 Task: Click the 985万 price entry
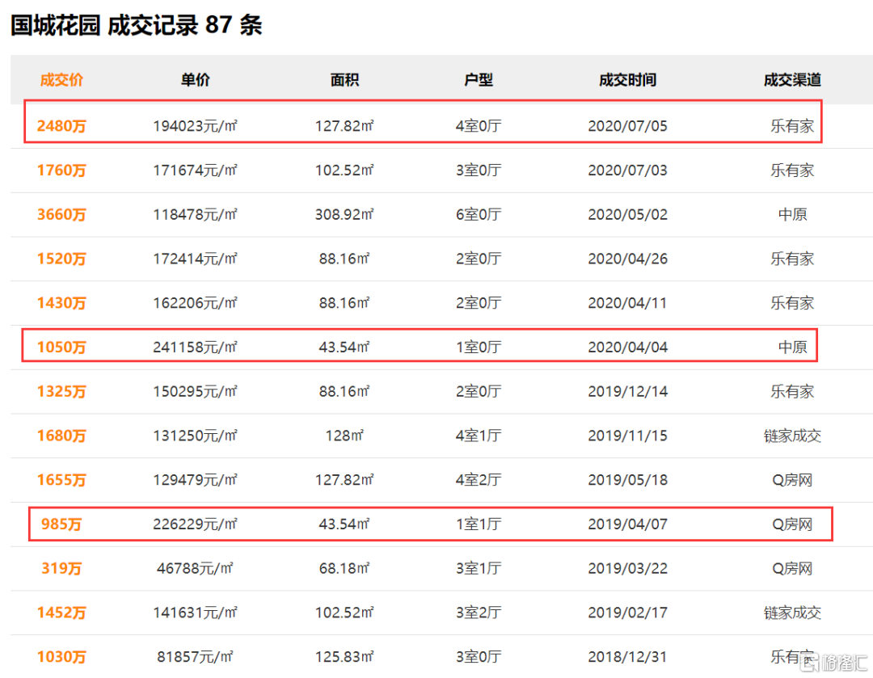61,524
